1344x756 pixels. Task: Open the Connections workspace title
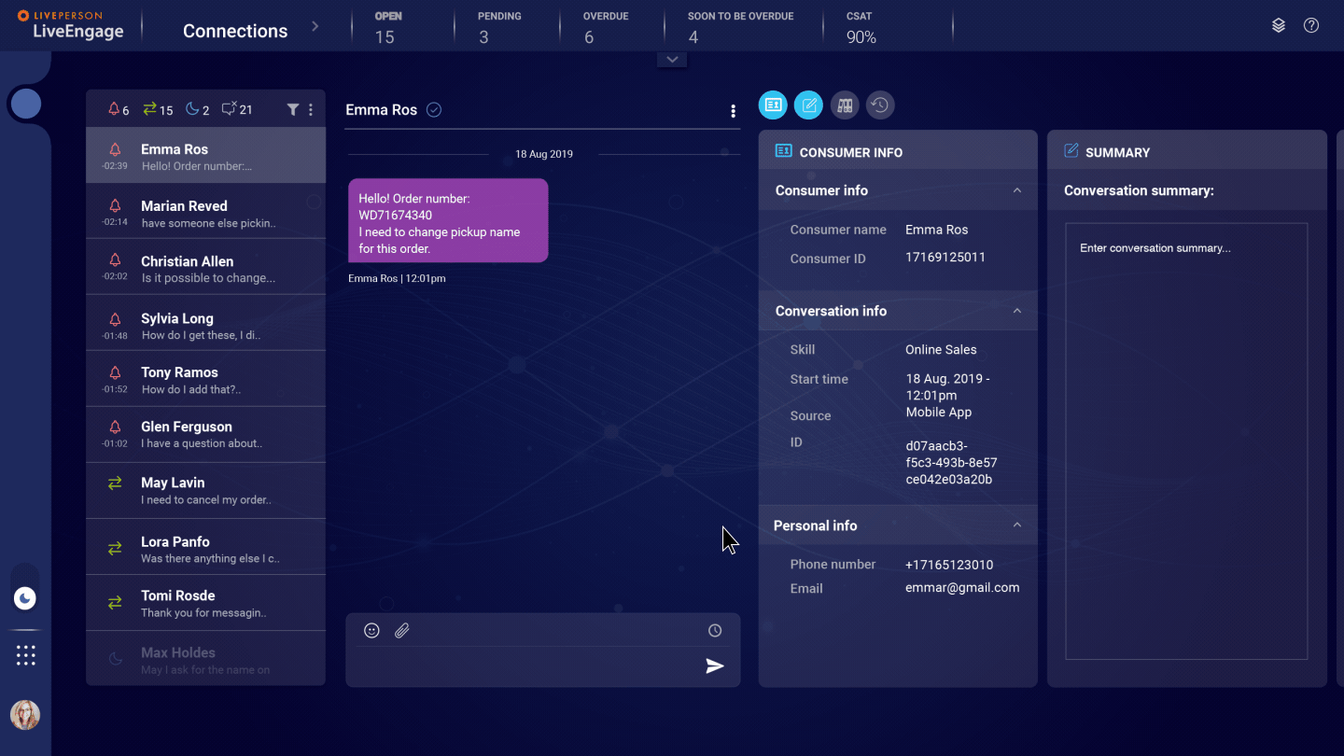(x=235, y=31)
